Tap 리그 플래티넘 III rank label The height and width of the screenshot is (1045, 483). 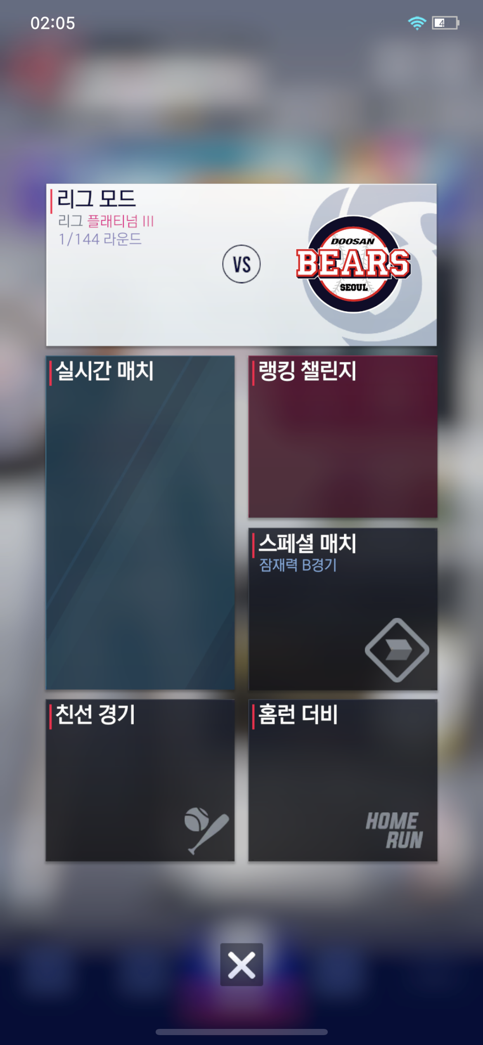[x=106, y=221]
